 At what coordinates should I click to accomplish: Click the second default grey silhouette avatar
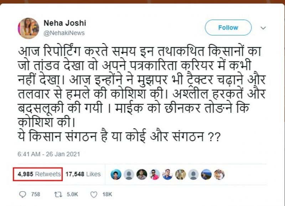point(193,174)
